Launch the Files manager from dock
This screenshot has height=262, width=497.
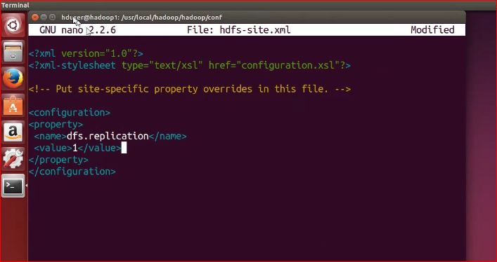13,52
